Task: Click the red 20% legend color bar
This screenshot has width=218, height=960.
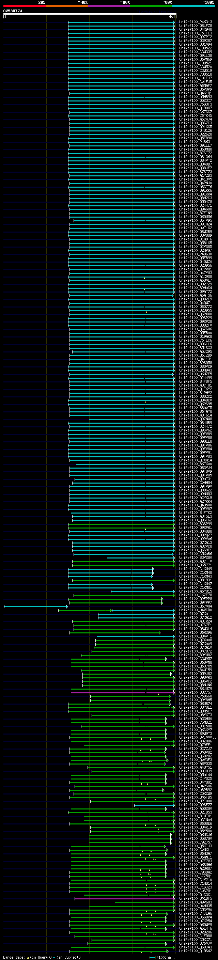Action: tap(24, 6)
